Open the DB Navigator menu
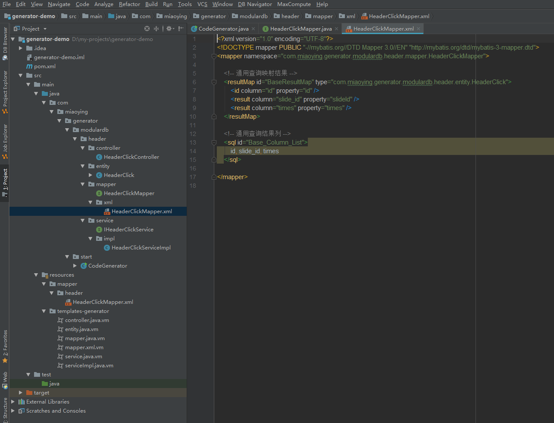The height and width of the screenshot is (423, 554). coord(255,4)
